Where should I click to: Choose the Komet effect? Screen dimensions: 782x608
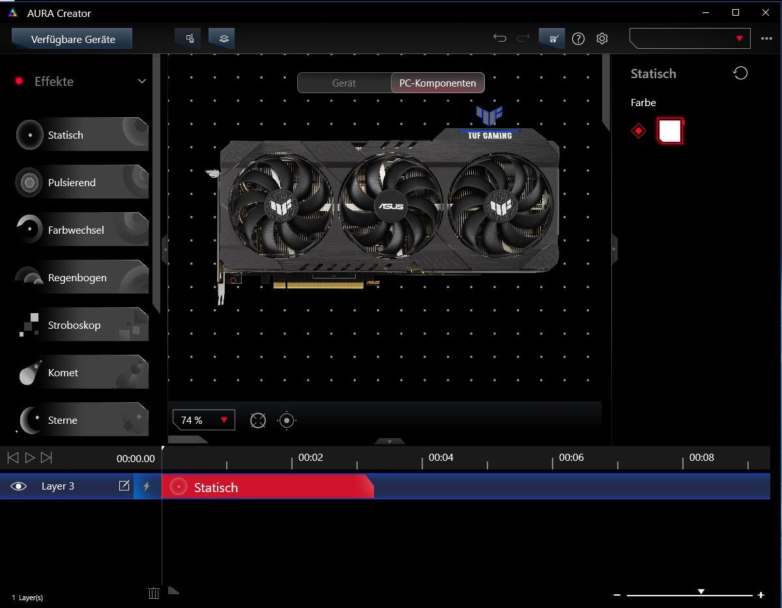(82, 372)
